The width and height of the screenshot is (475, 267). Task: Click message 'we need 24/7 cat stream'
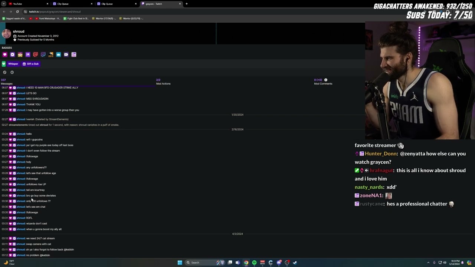(x=40, y=238)
